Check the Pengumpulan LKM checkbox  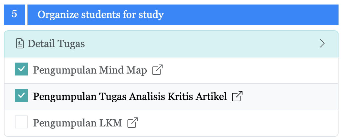click(21, 122)
